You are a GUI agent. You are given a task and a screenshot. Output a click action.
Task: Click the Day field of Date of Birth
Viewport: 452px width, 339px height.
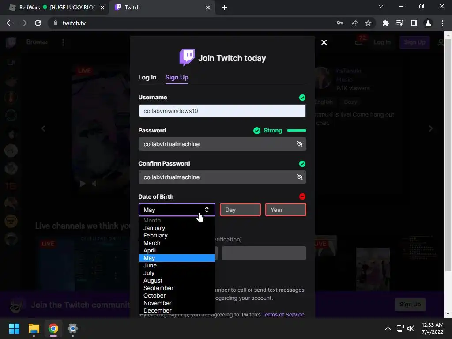coord(240,210)
